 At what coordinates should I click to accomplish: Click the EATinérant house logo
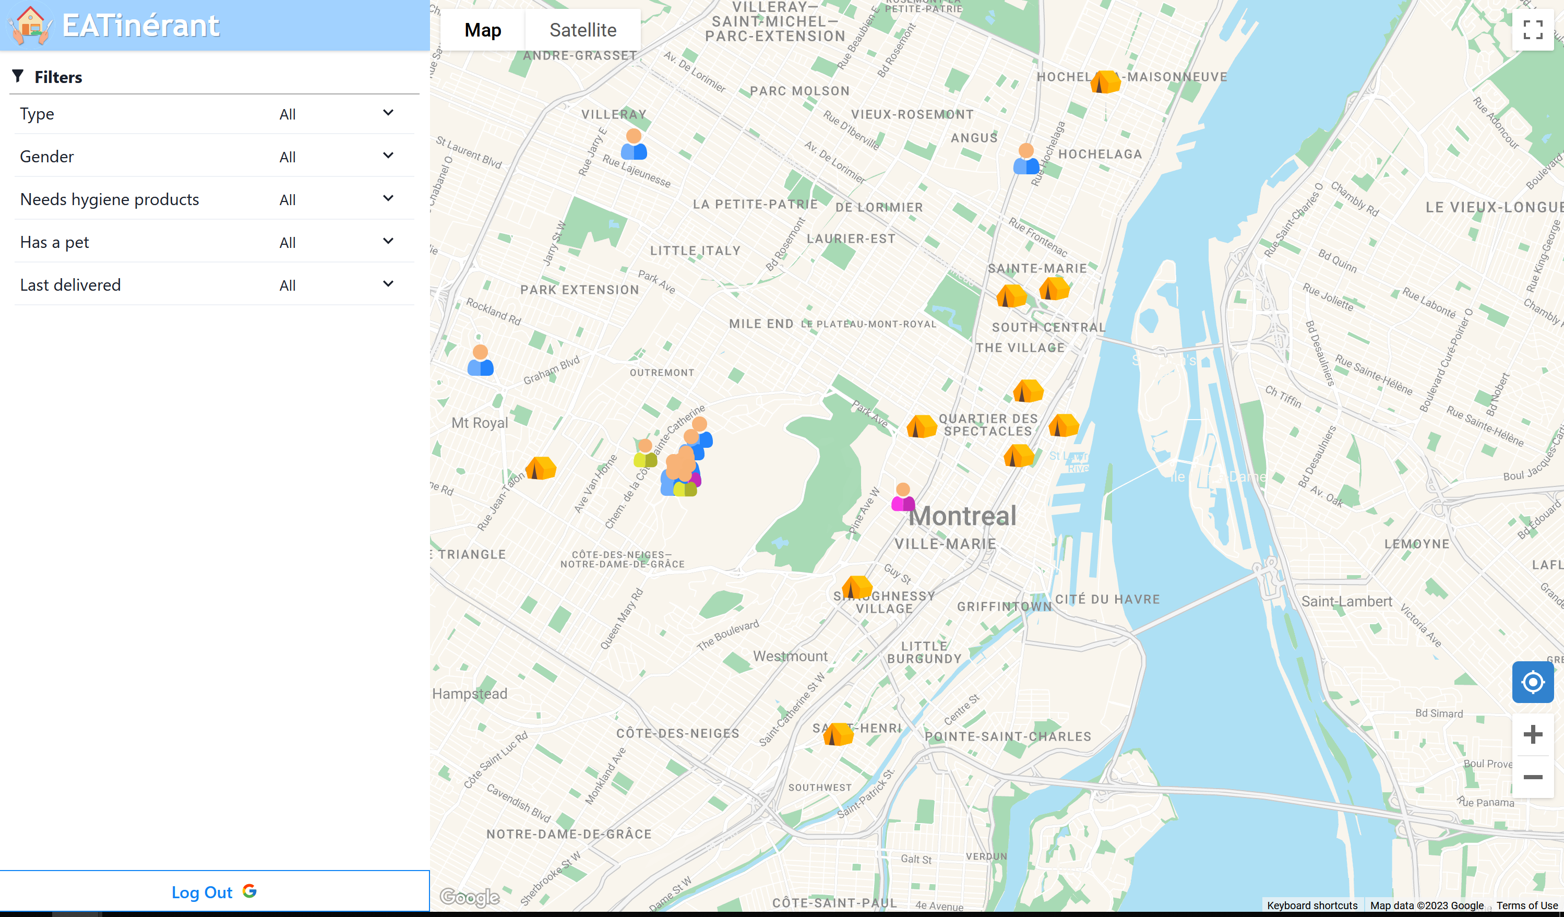tap(29, 26)
